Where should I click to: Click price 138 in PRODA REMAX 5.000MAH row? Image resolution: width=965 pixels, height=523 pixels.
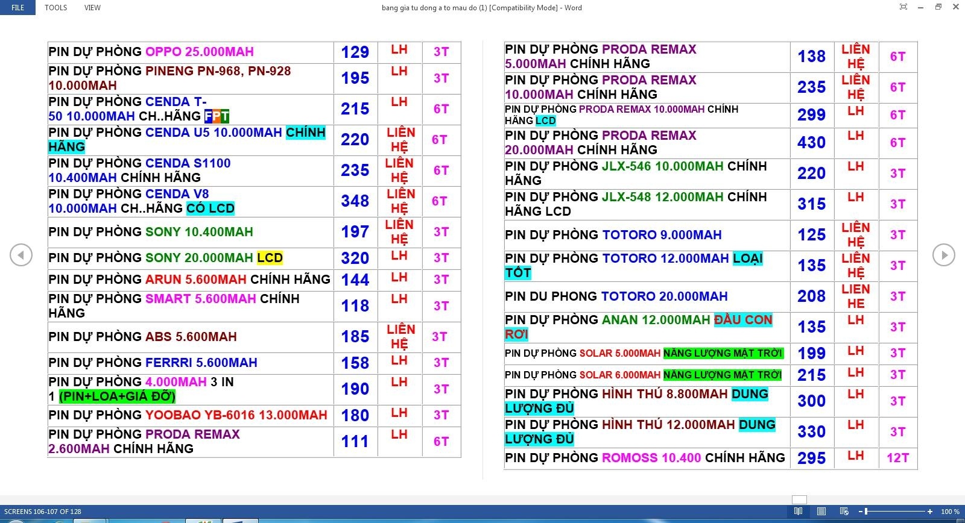click(812, 56)
